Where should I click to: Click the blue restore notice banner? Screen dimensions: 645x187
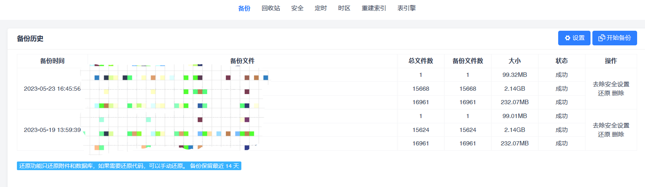coord(129,166)
